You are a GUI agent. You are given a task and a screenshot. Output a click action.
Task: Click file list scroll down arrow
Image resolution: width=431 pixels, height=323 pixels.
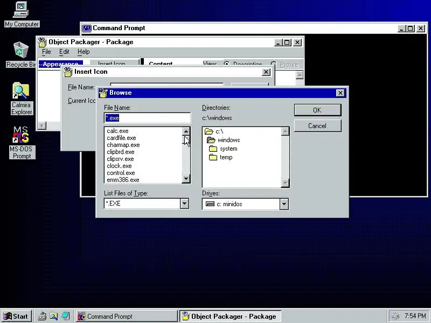coord(186,179)
